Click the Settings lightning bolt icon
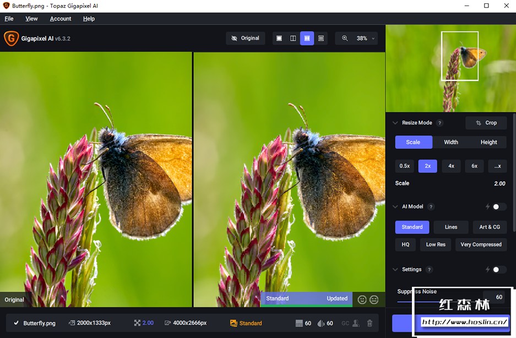 488,270
